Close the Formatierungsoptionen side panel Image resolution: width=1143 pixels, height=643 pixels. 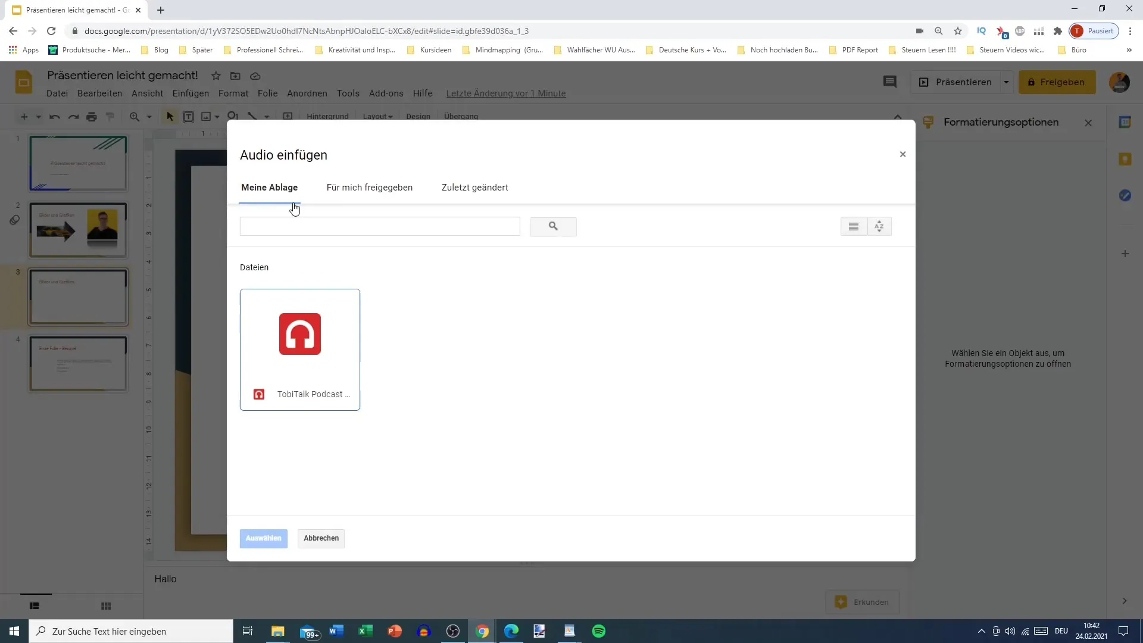pyautogui.click(x=1088, y=123)
